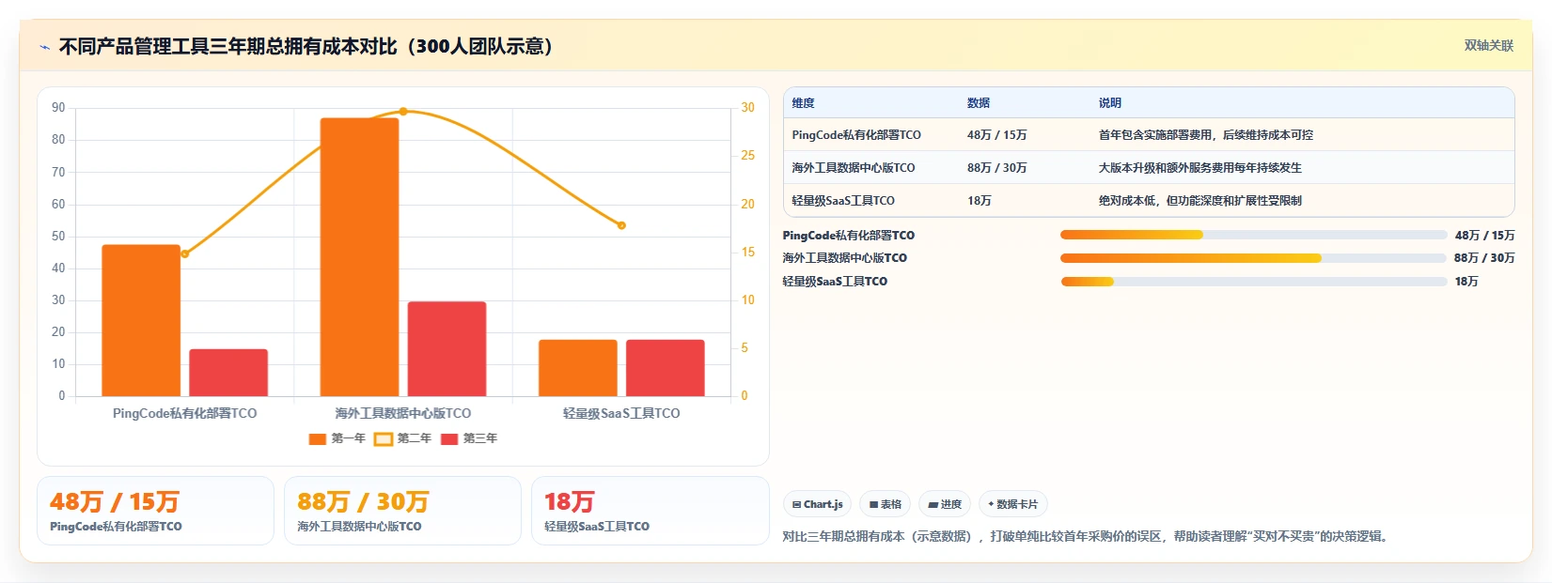Click the PingCode私有化部署TCO x-axis label

pyautogui.click(x=184, y=413)
